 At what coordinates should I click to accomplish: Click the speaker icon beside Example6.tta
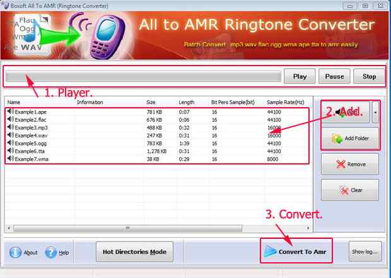tap(11, 151)
